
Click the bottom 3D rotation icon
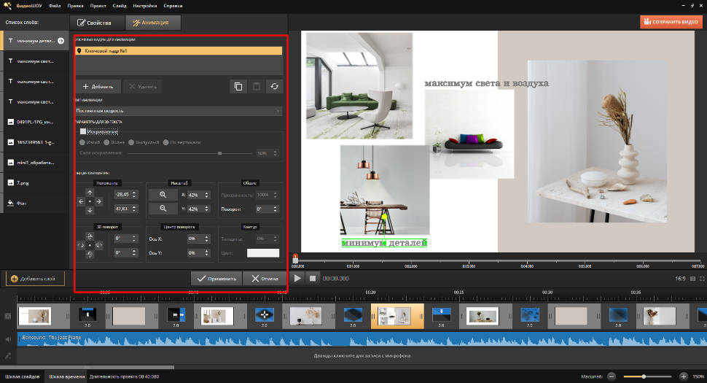[90, 255]
